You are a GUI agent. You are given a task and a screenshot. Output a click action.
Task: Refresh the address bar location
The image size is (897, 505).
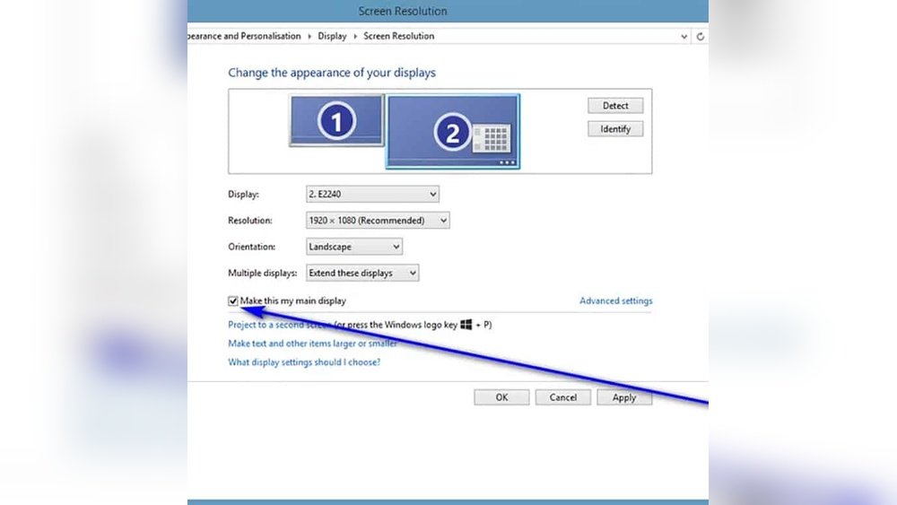(x=701, y=37)
